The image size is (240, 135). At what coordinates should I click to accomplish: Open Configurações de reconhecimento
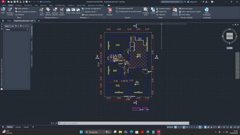coord(129,12)
